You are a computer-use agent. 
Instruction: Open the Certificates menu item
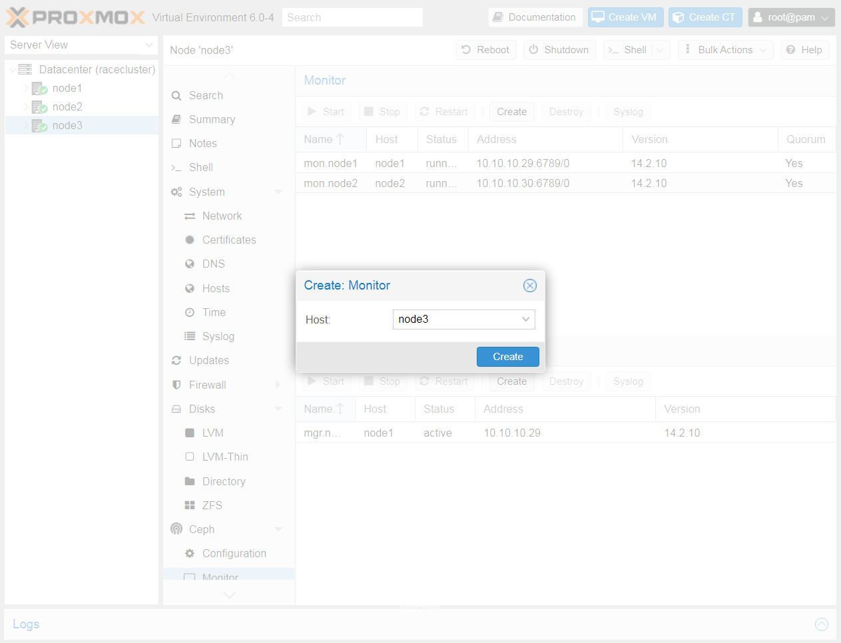click(x=228, y=240)
